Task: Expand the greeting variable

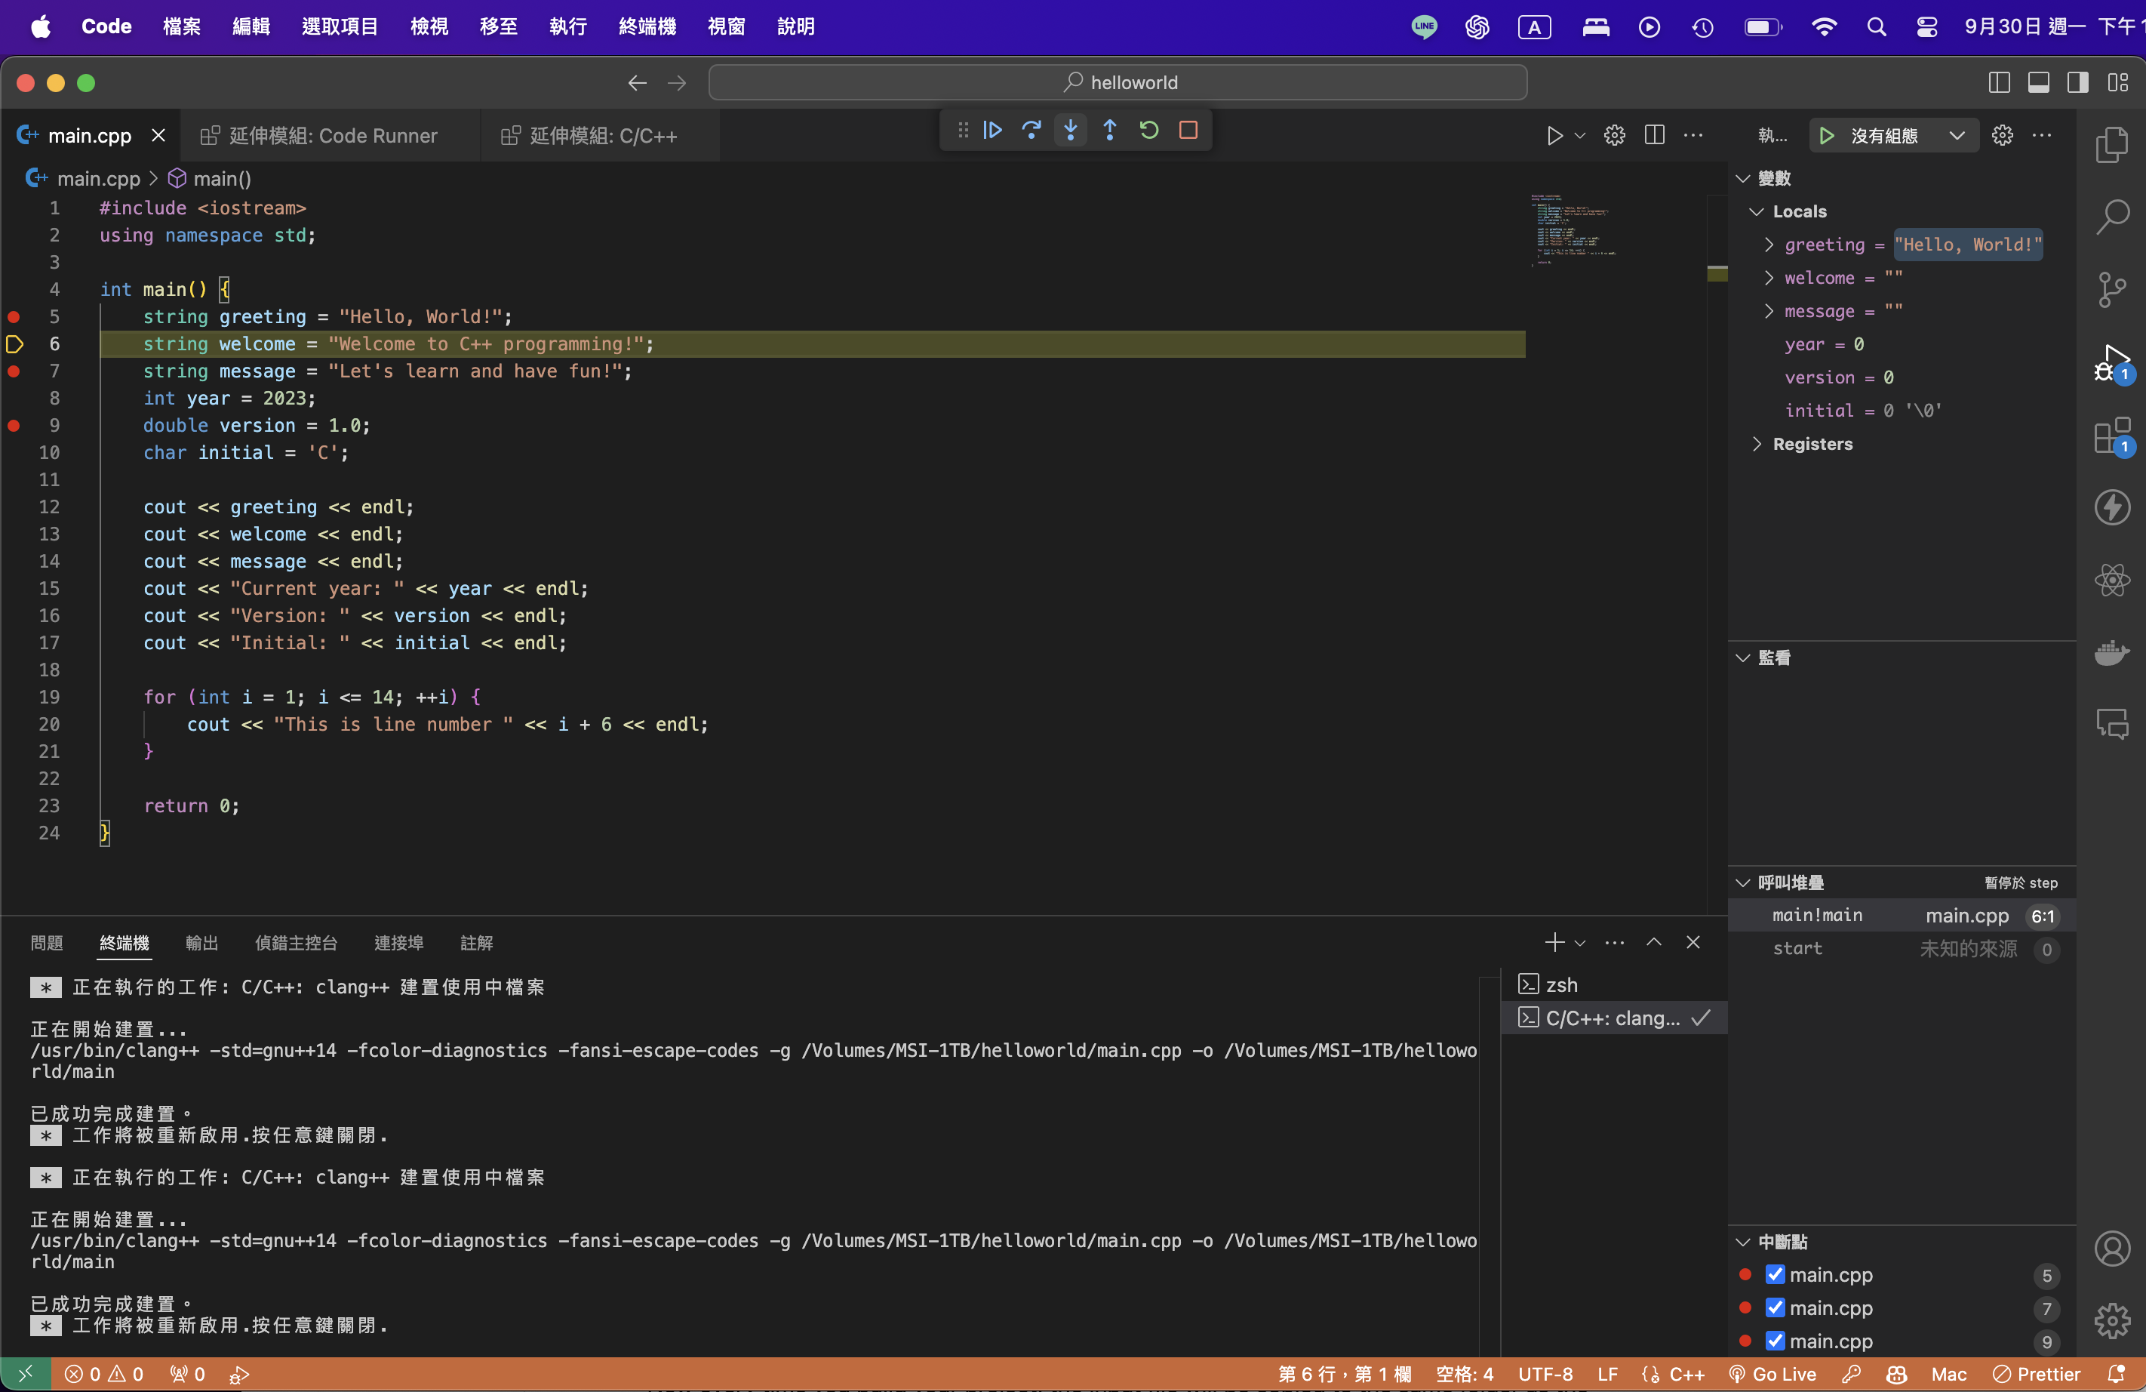Action: (1769, 245)
